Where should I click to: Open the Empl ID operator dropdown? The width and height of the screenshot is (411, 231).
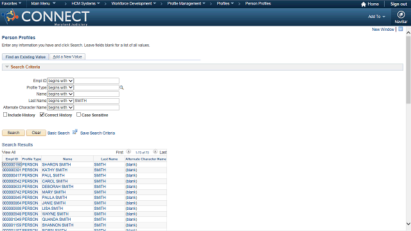pos(60,81)
